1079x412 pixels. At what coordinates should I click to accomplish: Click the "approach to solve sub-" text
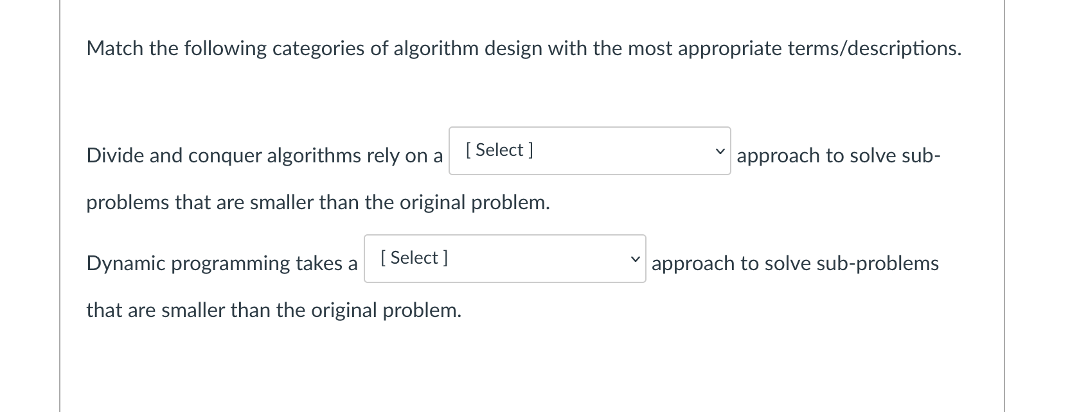click(838, 156)
